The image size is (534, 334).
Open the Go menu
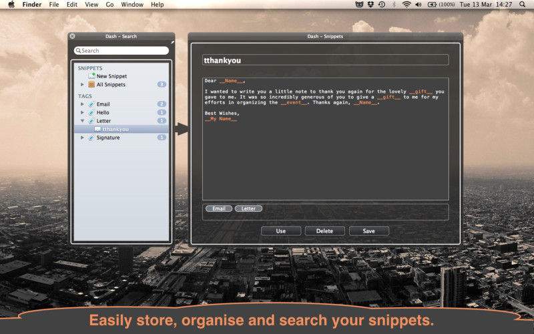point(109,5)
